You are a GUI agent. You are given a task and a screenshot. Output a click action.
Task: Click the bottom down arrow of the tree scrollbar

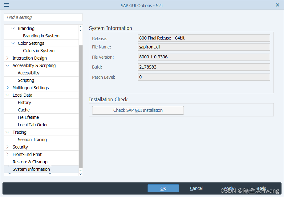click(81, 174)
